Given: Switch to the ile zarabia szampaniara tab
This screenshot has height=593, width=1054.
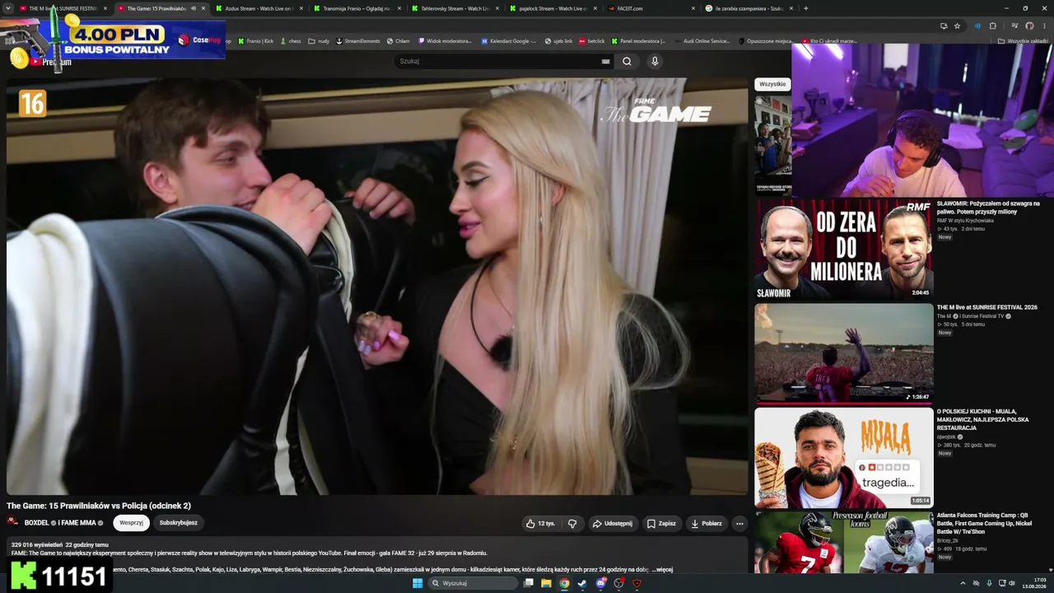Looking at the screenshot, I should pyautogui.click(x=748, y=8).
